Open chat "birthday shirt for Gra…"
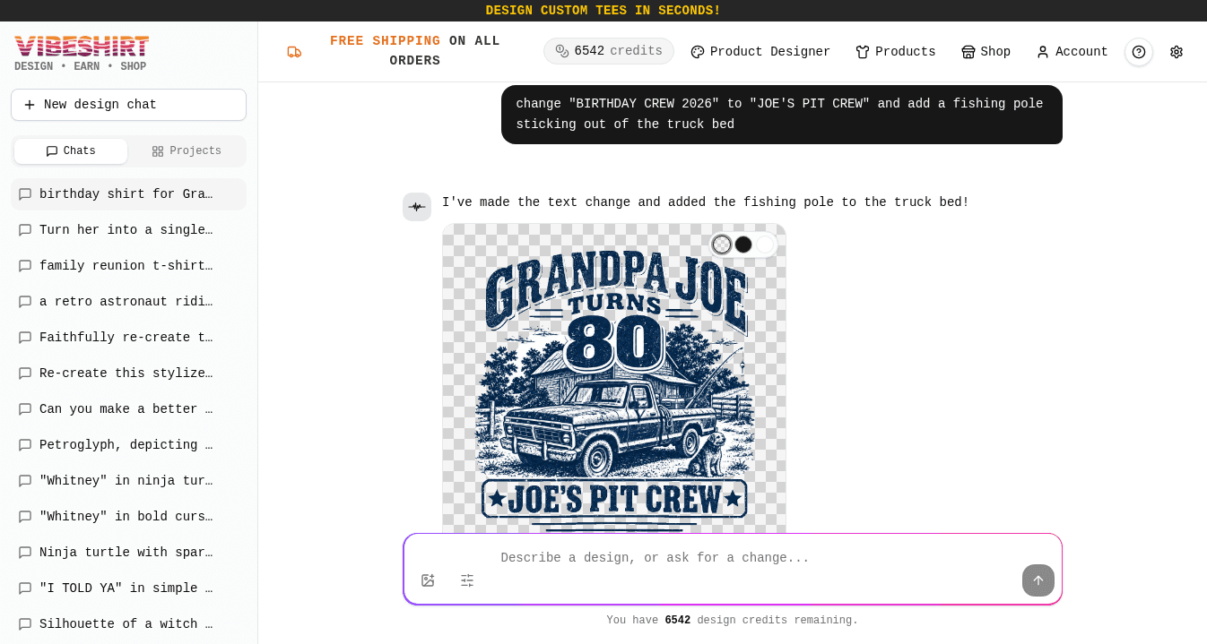Viewport: 1207px width, 644px height. pyautogui.click(x=128, y=194)
